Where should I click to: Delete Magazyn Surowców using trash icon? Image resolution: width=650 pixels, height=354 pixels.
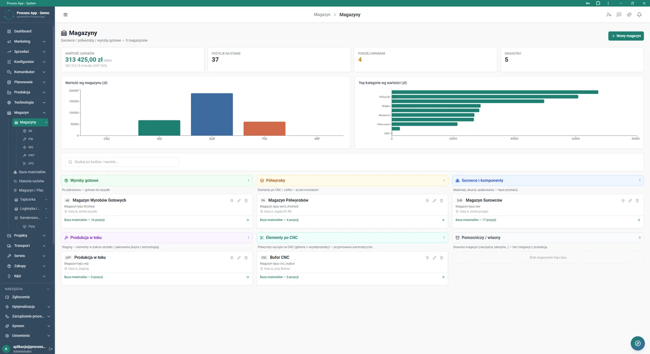click(x=637, y=200)
